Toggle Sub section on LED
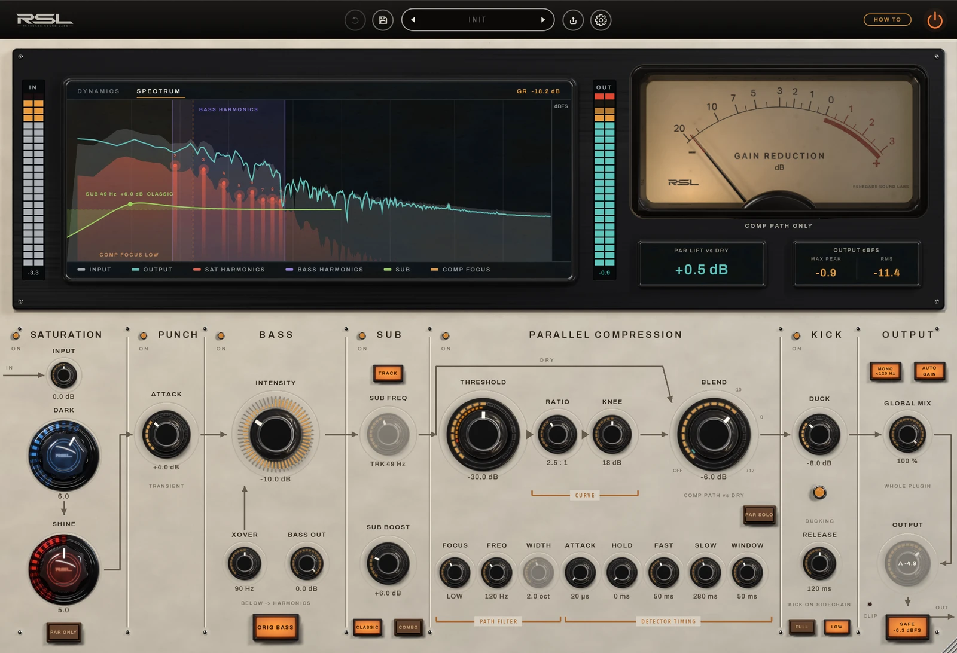 coord(362,336)
